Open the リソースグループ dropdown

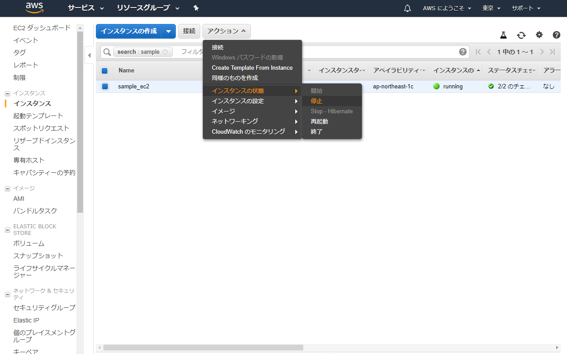[x=148, y=8]
